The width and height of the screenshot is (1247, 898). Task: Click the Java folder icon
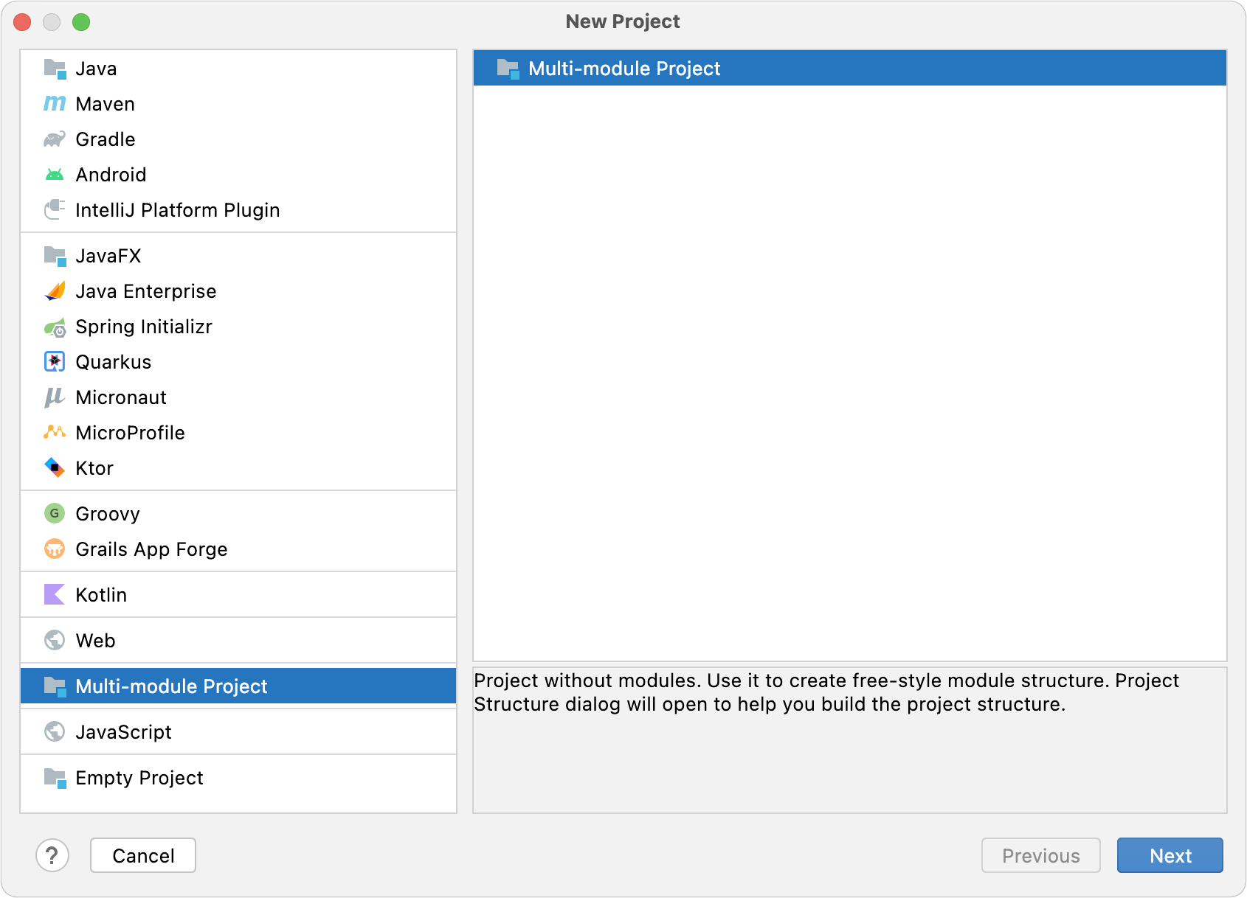[55, 69]
